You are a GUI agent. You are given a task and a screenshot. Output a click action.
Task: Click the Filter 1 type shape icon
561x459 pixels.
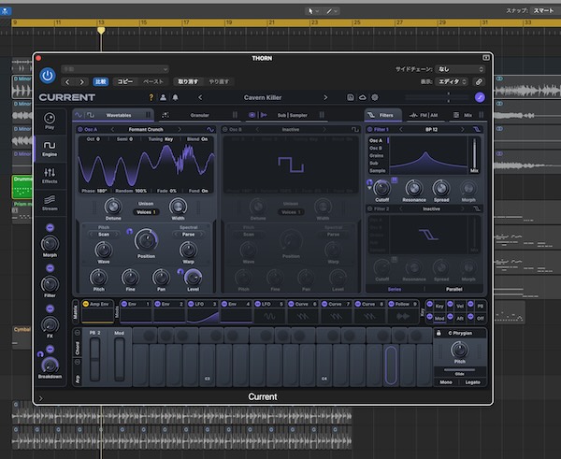[x=477, y=130]
